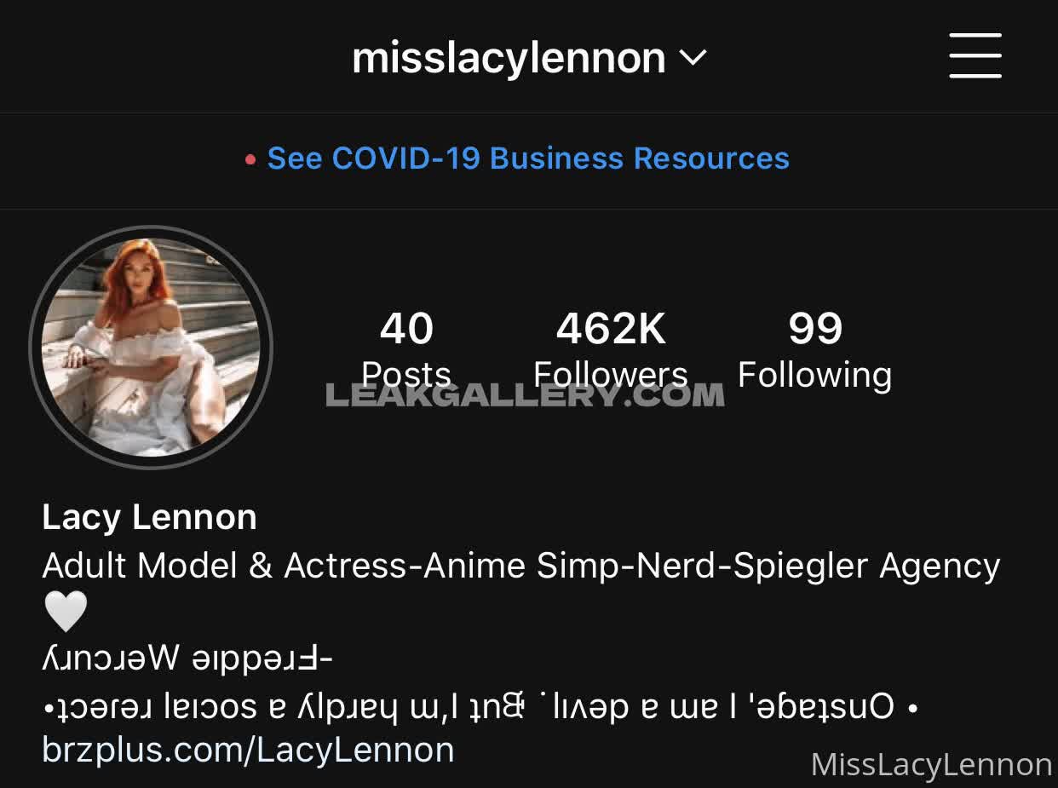Screen dimensions: 1058x788
Task: Open the 462K followers list
Action: (x=611, y=329)
